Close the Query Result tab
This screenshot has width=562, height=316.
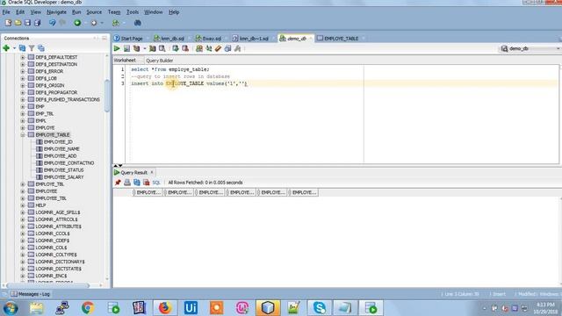(152, 172)
